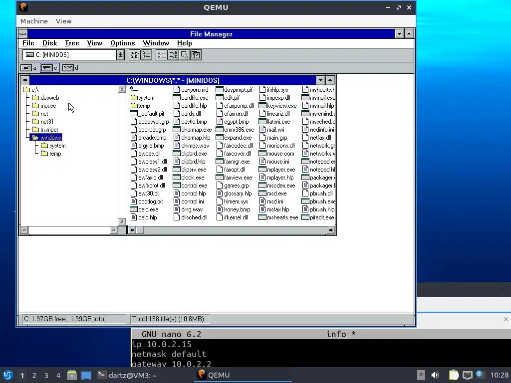The height and width of the screenshot is (383, 511).
Task: Select bootlog.txt file
Action: 147,201
